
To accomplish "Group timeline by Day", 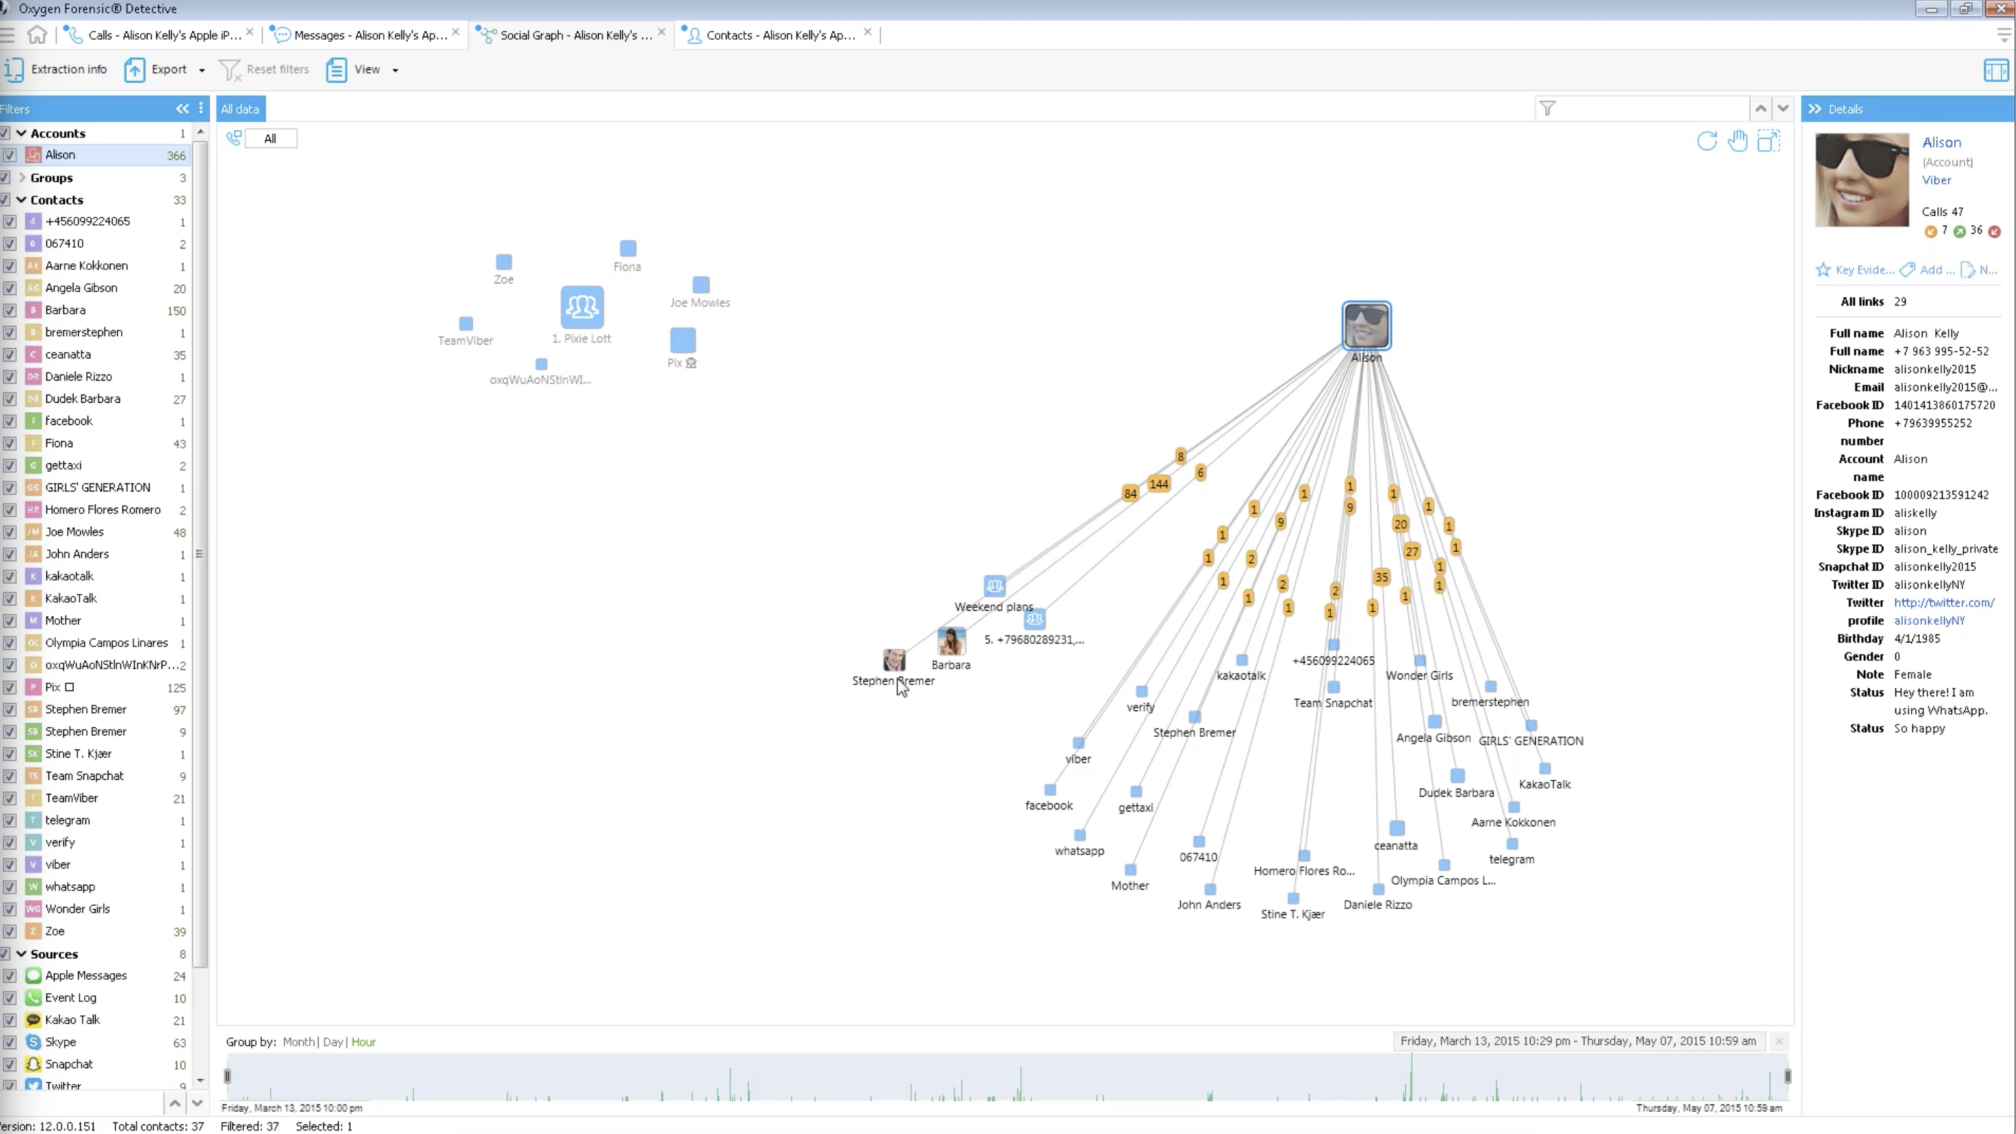I will 333,1042.
